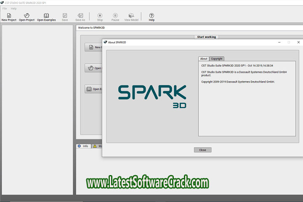Select the Info tab in message panel
The width and height of the screenshot is (303, 202).
coord(83,146)
